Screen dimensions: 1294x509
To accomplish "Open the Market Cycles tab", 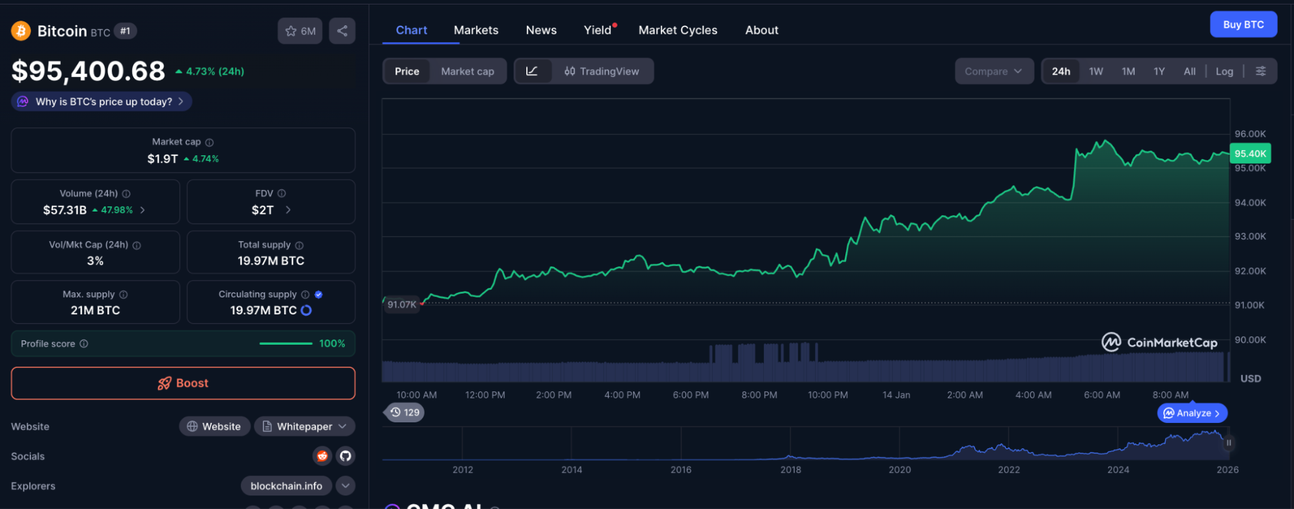I will click(678, 30).
